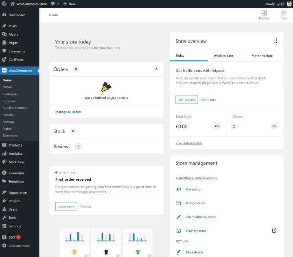The image size is (293, 257).
Task: Click the black t-shirt chart thumbnail
Action: pyautogui.click(x=106, y=242)
